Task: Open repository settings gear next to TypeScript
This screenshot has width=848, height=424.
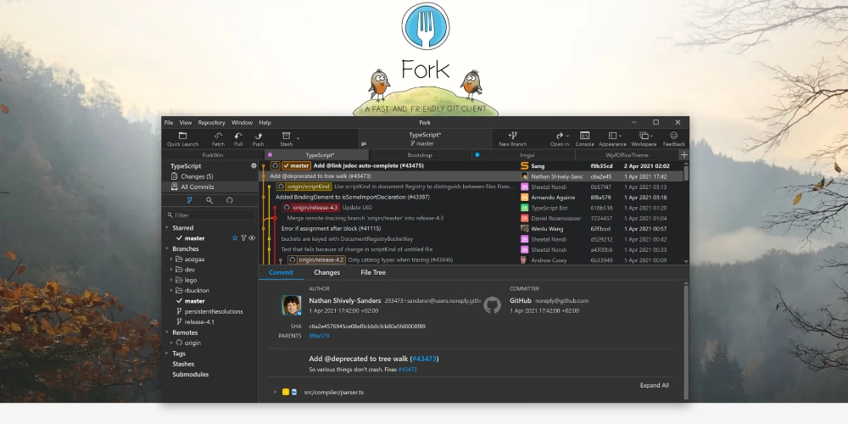Action: [254, 166]
